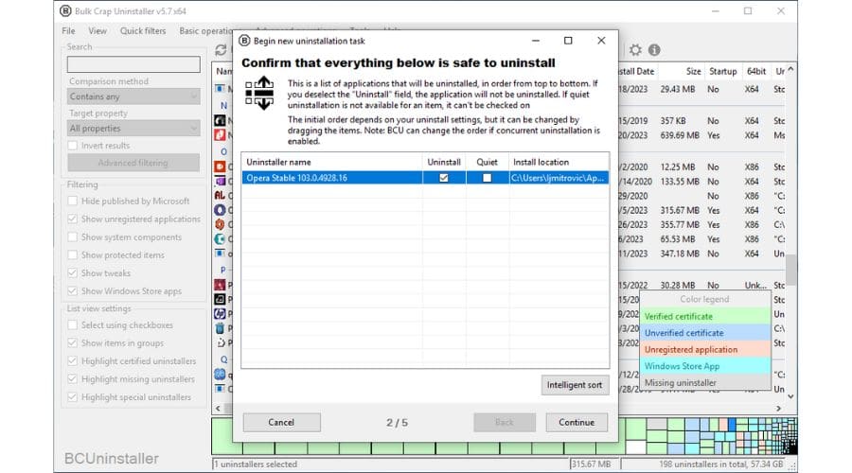Screen dimensions: 852x473
Task: Open the Quick filters menu
Action: pyautogui.click(x=143, y=31)
